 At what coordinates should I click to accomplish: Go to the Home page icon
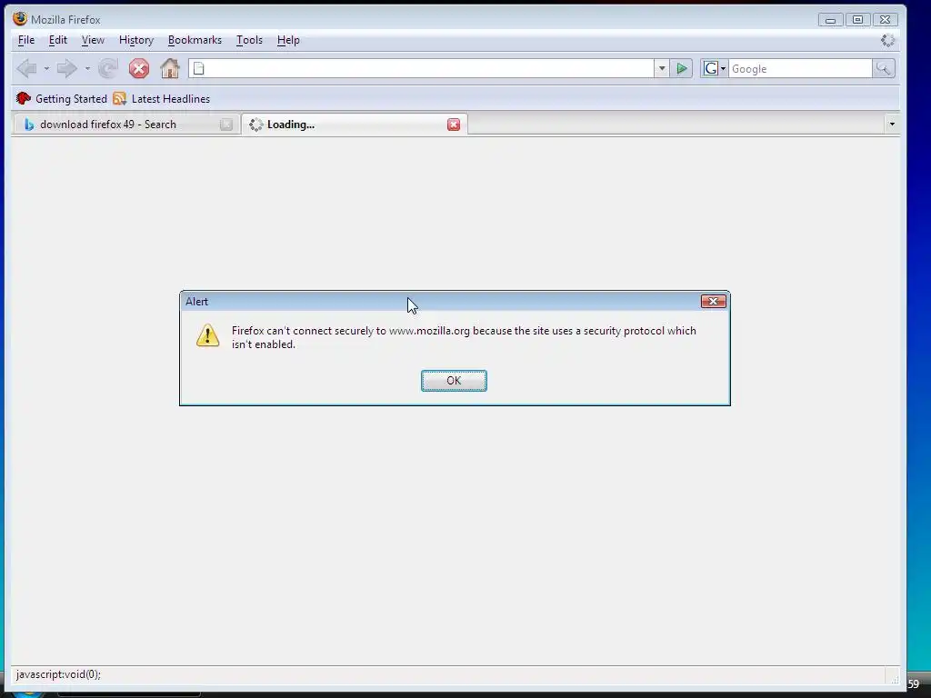170,68
